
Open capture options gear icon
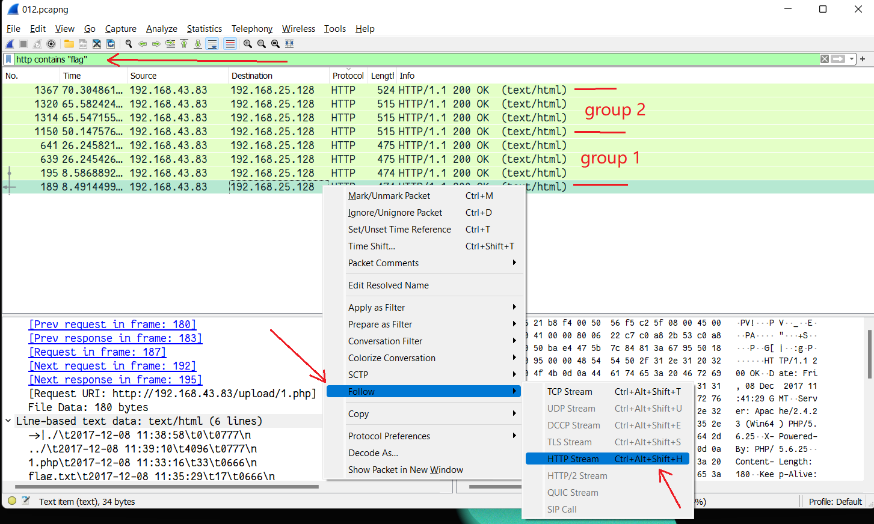coord(51,44)
